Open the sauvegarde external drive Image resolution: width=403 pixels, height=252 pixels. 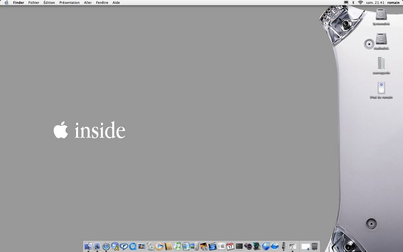click(381, 64)
